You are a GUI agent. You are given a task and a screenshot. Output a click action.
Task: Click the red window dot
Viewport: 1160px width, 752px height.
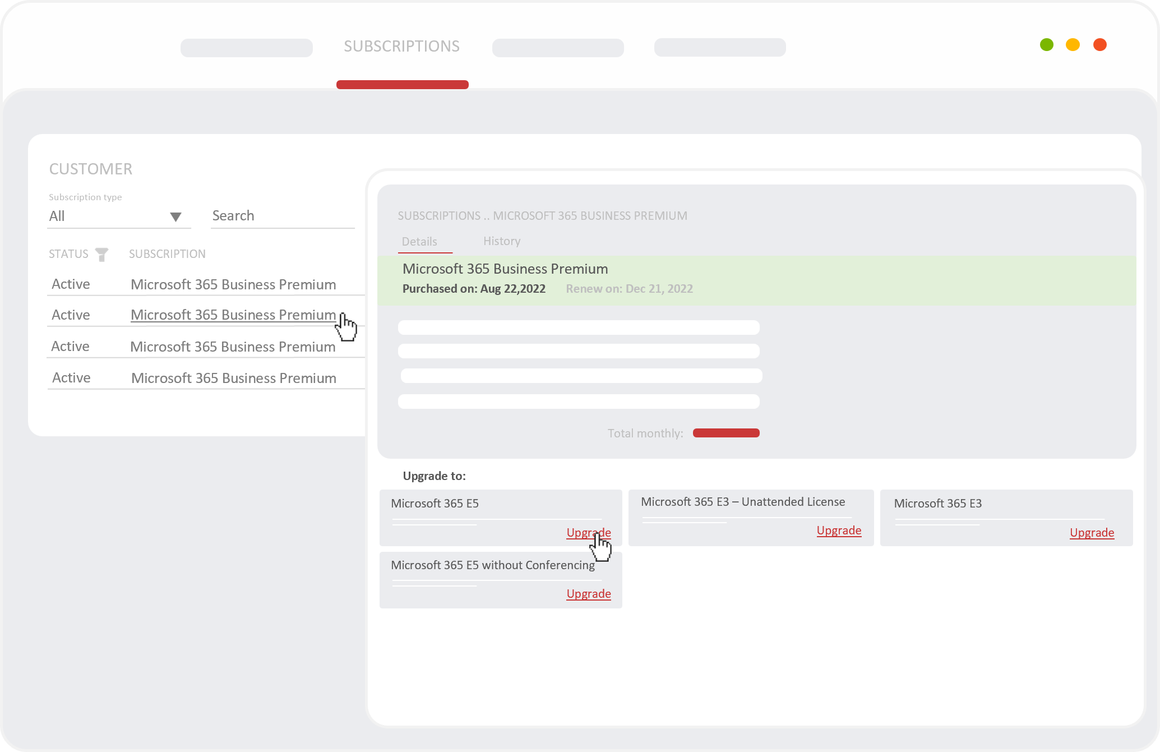[x=1100, y=45]
